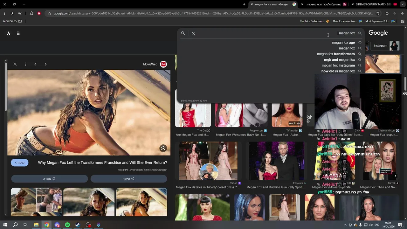Open three-dot menu in image preview
This screenshot has width=407, height=229.
(25, 64)
